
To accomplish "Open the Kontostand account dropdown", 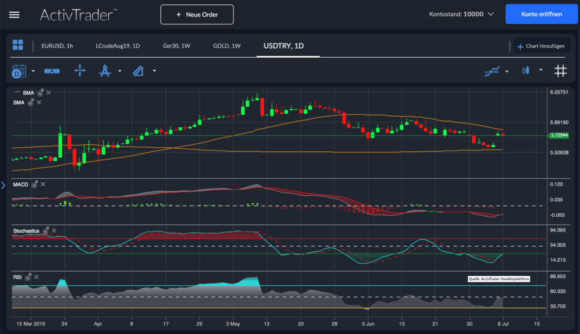I will point(462,14).
